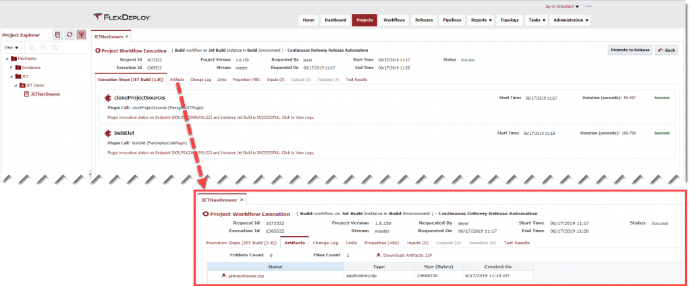Click gear icon in inset Project Workflow Execution
This screenshot has width=691, height=286.
pyautogui.click(x=205, y=214)
